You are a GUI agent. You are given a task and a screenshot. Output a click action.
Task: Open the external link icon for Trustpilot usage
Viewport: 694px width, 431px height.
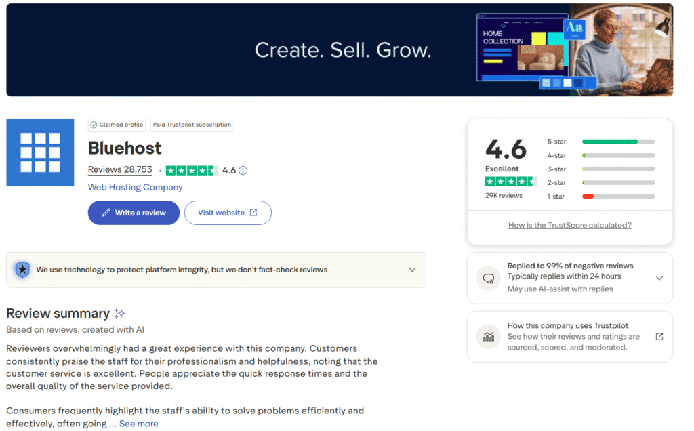tap(659, 337)
